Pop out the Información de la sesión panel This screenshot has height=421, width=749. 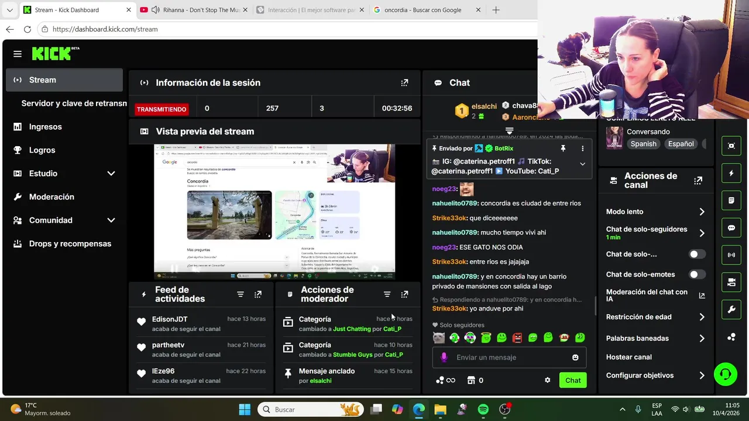(404, 83)
